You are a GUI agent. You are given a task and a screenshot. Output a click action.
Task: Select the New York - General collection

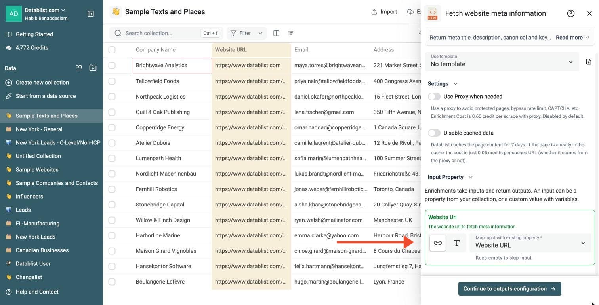tap(52, 129)
